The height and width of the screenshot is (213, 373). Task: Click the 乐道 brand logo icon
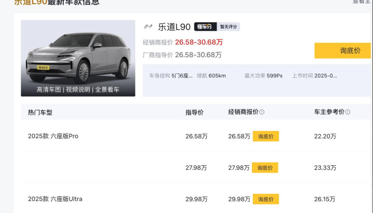click(x=149, y=27)
